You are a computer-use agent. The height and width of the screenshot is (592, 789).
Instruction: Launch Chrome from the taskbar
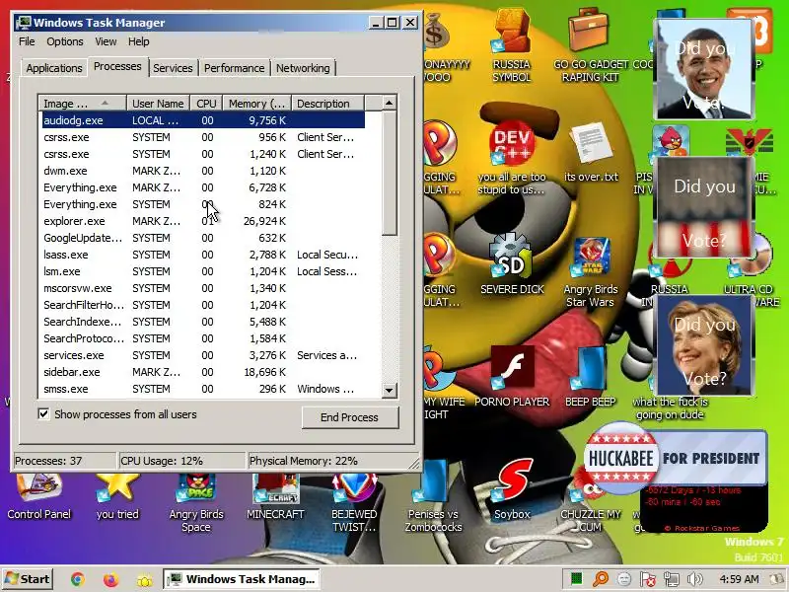click(78, 579)
